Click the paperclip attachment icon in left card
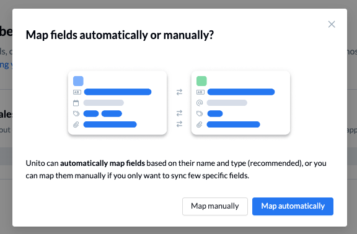Viewport: 357px width, 234px height. 76,124
